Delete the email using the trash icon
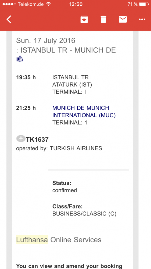The image size is (151, 269). point(103,19)
